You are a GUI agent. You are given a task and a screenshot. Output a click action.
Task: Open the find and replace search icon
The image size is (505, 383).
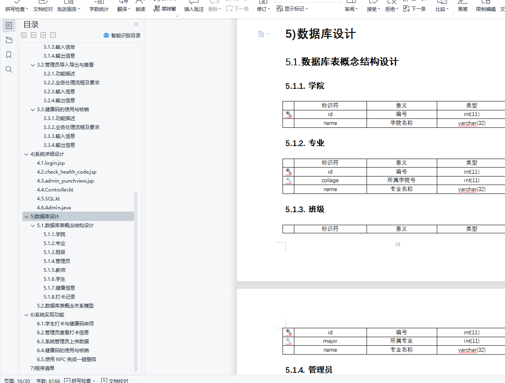[x=9, y=69]
